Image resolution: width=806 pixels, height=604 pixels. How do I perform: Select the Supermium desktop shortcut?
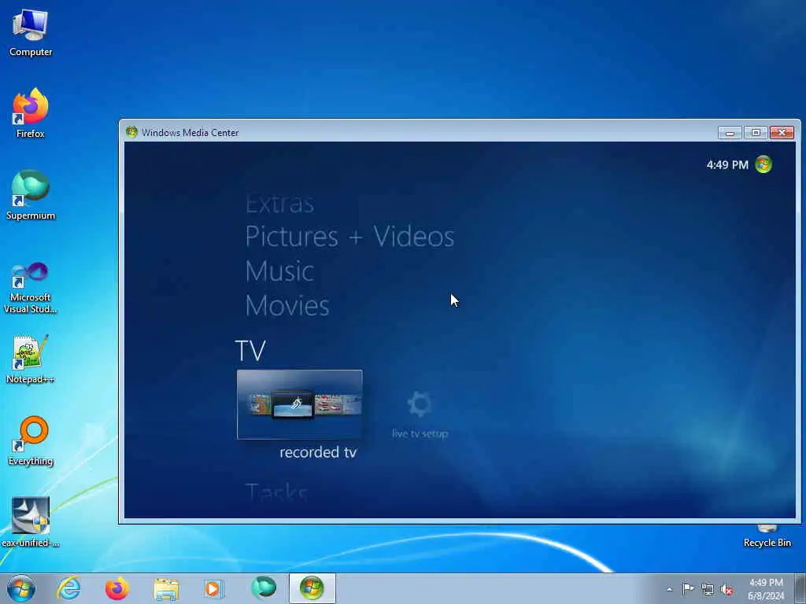(x=31, y=195)
